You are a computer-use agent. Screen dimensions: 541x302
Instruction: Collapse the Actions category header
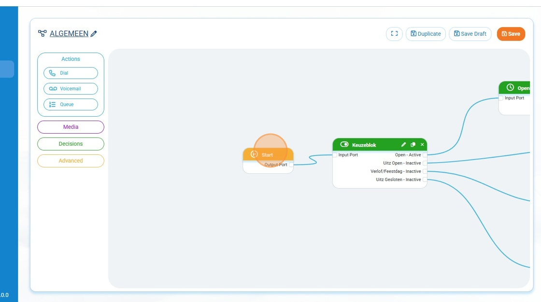click(71, 59)
